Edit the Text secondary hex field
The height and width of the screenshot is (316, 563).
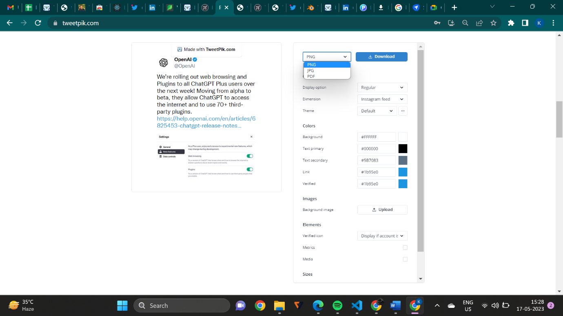coord(377,160)
